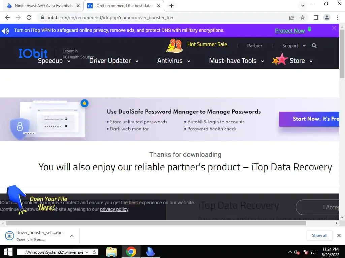Expand the Store menu
The width and height of the screenshot is (345, 258).
coord(301,61)
